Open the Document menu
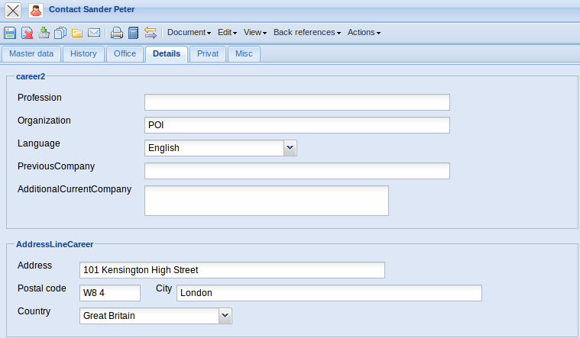 click(x=189, y=33)
